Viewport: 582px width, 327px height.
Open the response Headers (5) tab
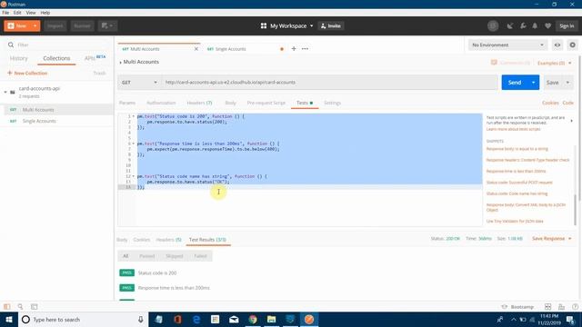tap(168, 240)
